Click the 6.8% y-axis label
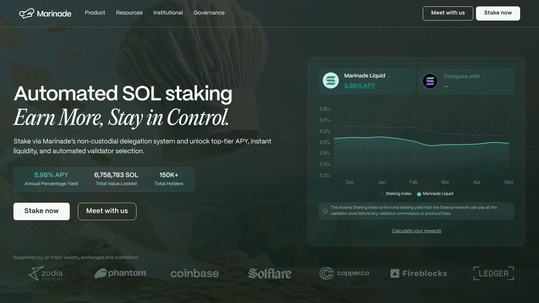 pyautogui.click(x=325, y=109)
